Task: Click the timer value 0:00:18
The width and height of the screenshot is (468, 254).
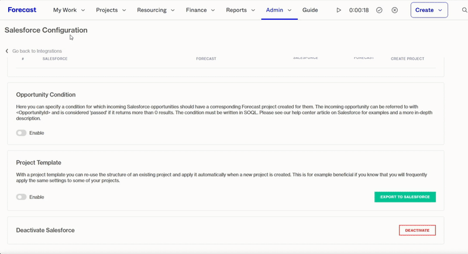Action: pyautogui.click(x=359, y=10)
